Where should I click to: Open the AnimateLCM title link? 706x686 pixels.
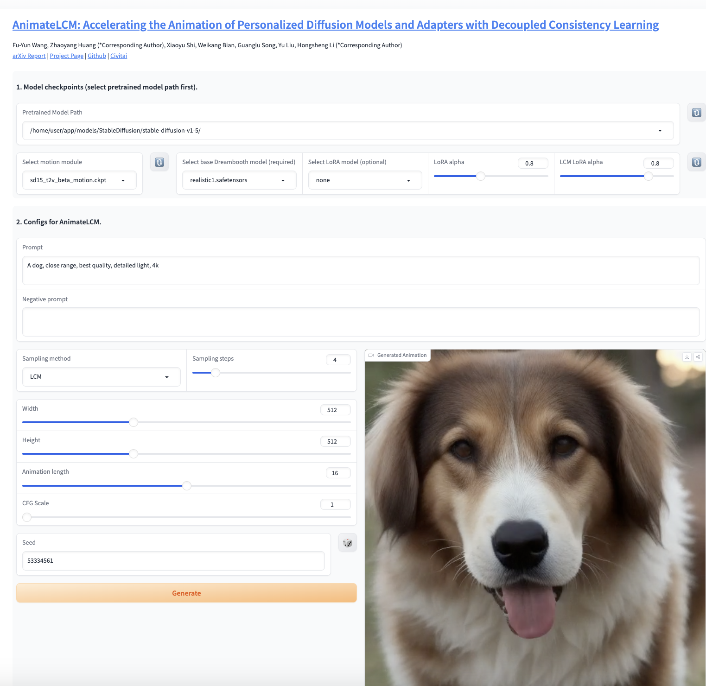[336, 25]
